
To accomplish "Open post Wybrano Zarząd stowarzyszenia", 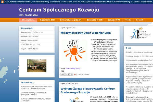I will pos(88,91).
